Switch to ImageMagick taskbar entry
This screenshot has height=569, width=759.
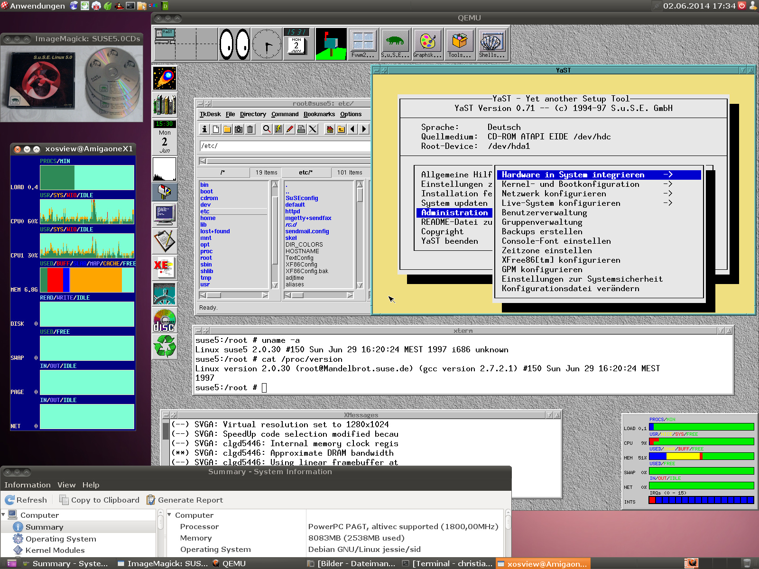(163, 563)
